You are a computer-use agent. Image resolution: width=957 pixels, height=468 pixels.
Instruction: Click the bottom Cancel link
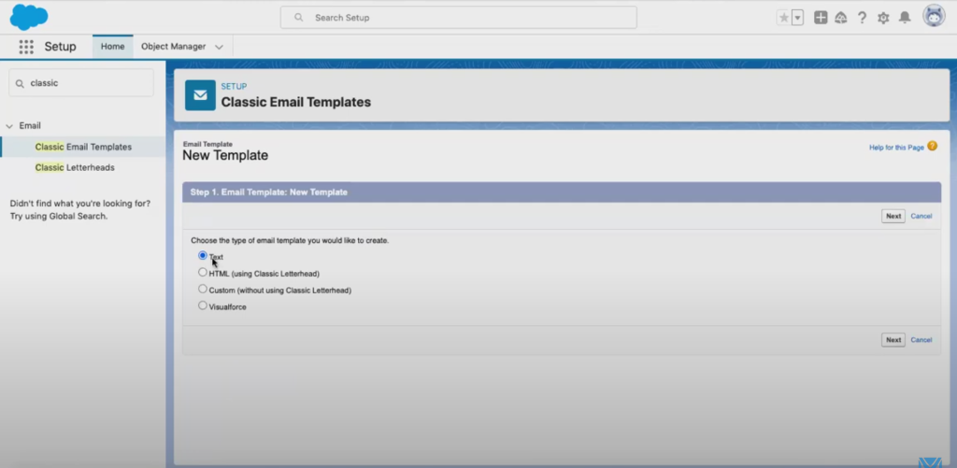[x=921, y=340]
